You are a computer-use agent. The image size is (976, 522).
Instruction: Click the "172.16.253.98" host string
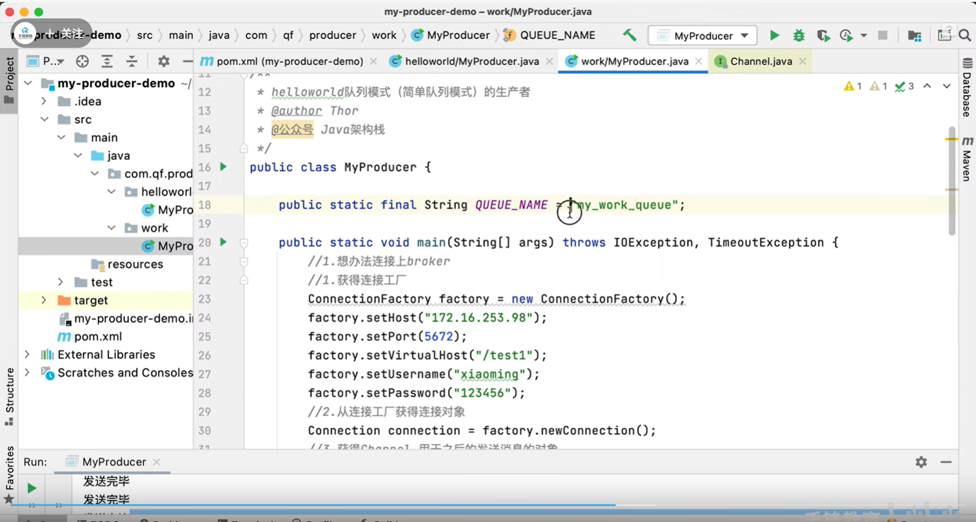coord(479,318)
